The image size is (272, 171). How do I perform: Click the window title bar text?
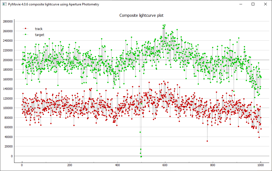(53, 4)
